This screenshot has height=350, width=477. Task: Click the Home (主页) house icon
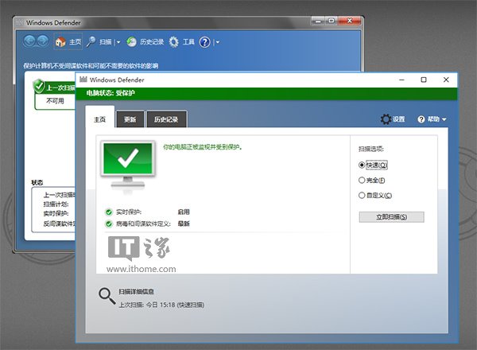[60, 41]
